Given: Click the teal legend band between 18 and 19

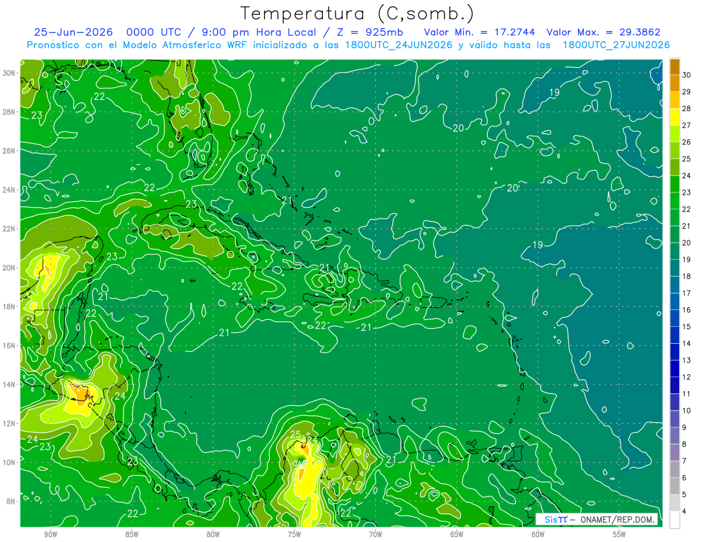Looking at the screenshot, I should coord(675,268).
